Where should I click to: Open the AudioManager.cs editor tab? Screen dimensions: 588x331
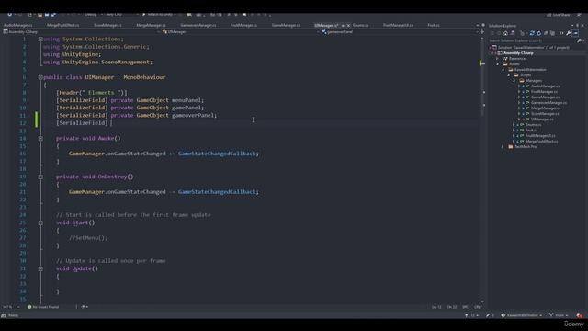tap(17, 25)
